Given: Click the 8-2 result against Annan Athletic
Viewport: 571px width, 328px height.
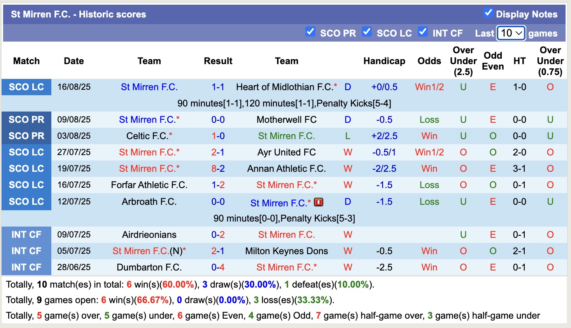Looking at the screenshot, I should point(218,169).
